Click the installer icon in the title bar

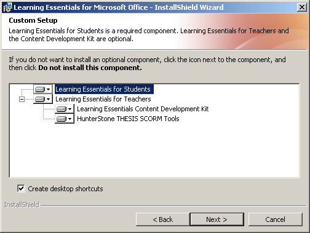pos(8,7)
